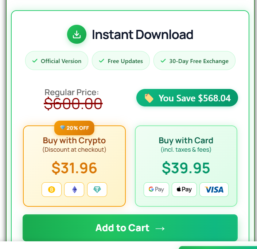Image resolution: width=257 pixels, height=249 pixels.
Task: Click the diamond icon on 20% OFF badge
Action: point(62,128)
